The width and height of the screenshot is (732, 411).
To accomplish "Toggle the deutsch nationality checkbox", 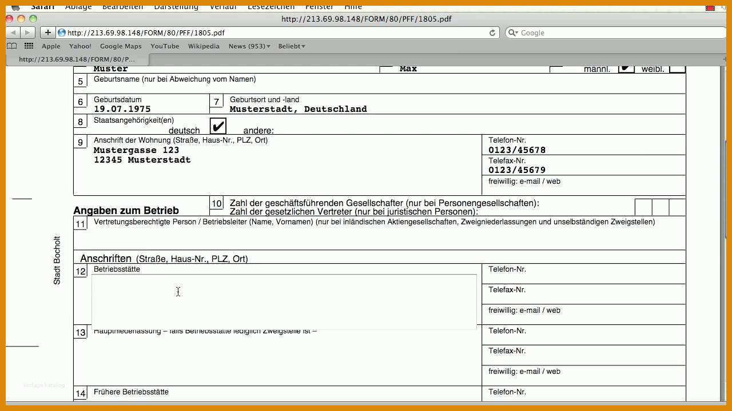I will coord(218,126).
